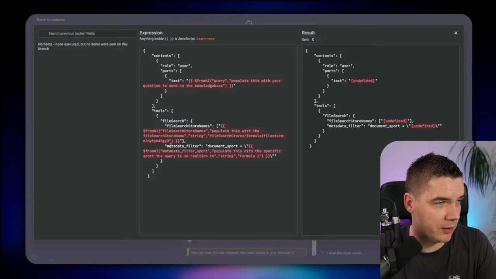The height and width of the screenshot is (279, 496).
Task: Toggle the Item index box showing 0
Action: coord(313,39)
